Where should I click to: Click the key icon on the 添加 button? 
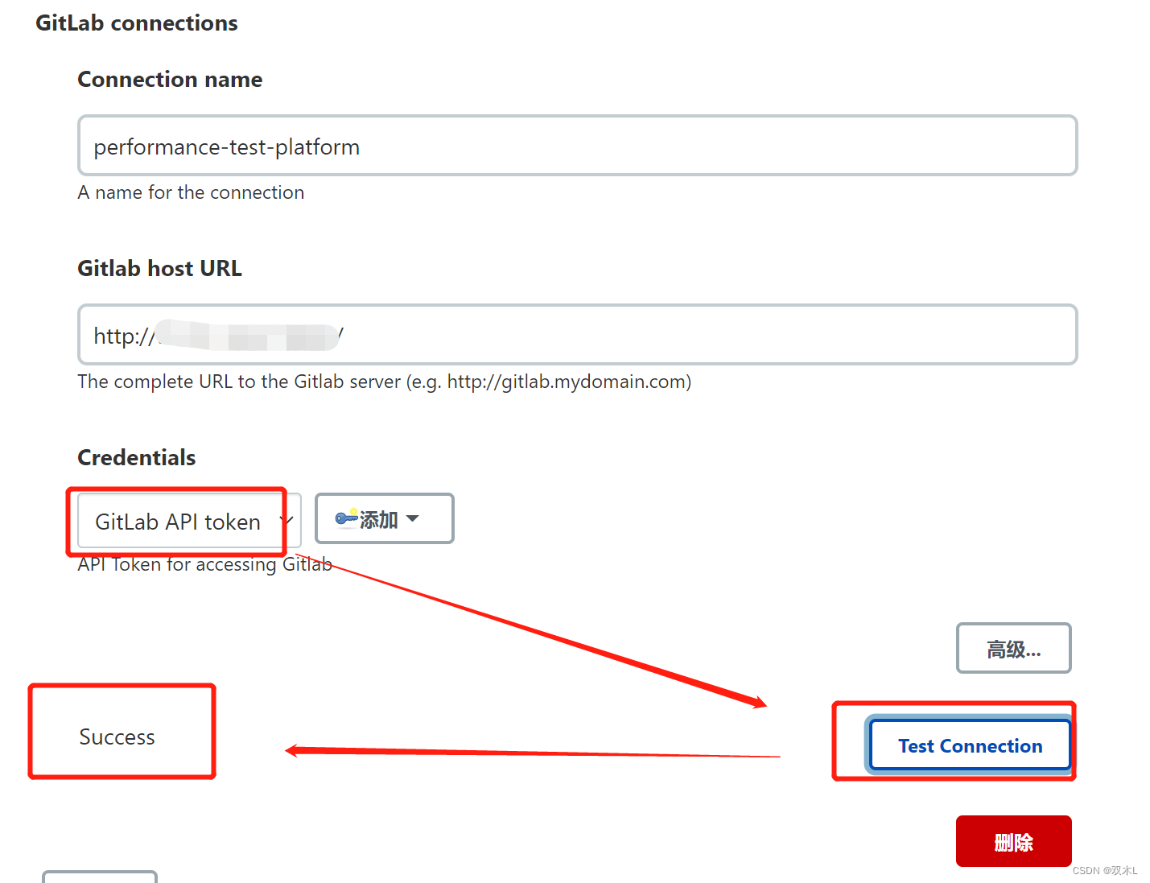(x=346, y=518)
